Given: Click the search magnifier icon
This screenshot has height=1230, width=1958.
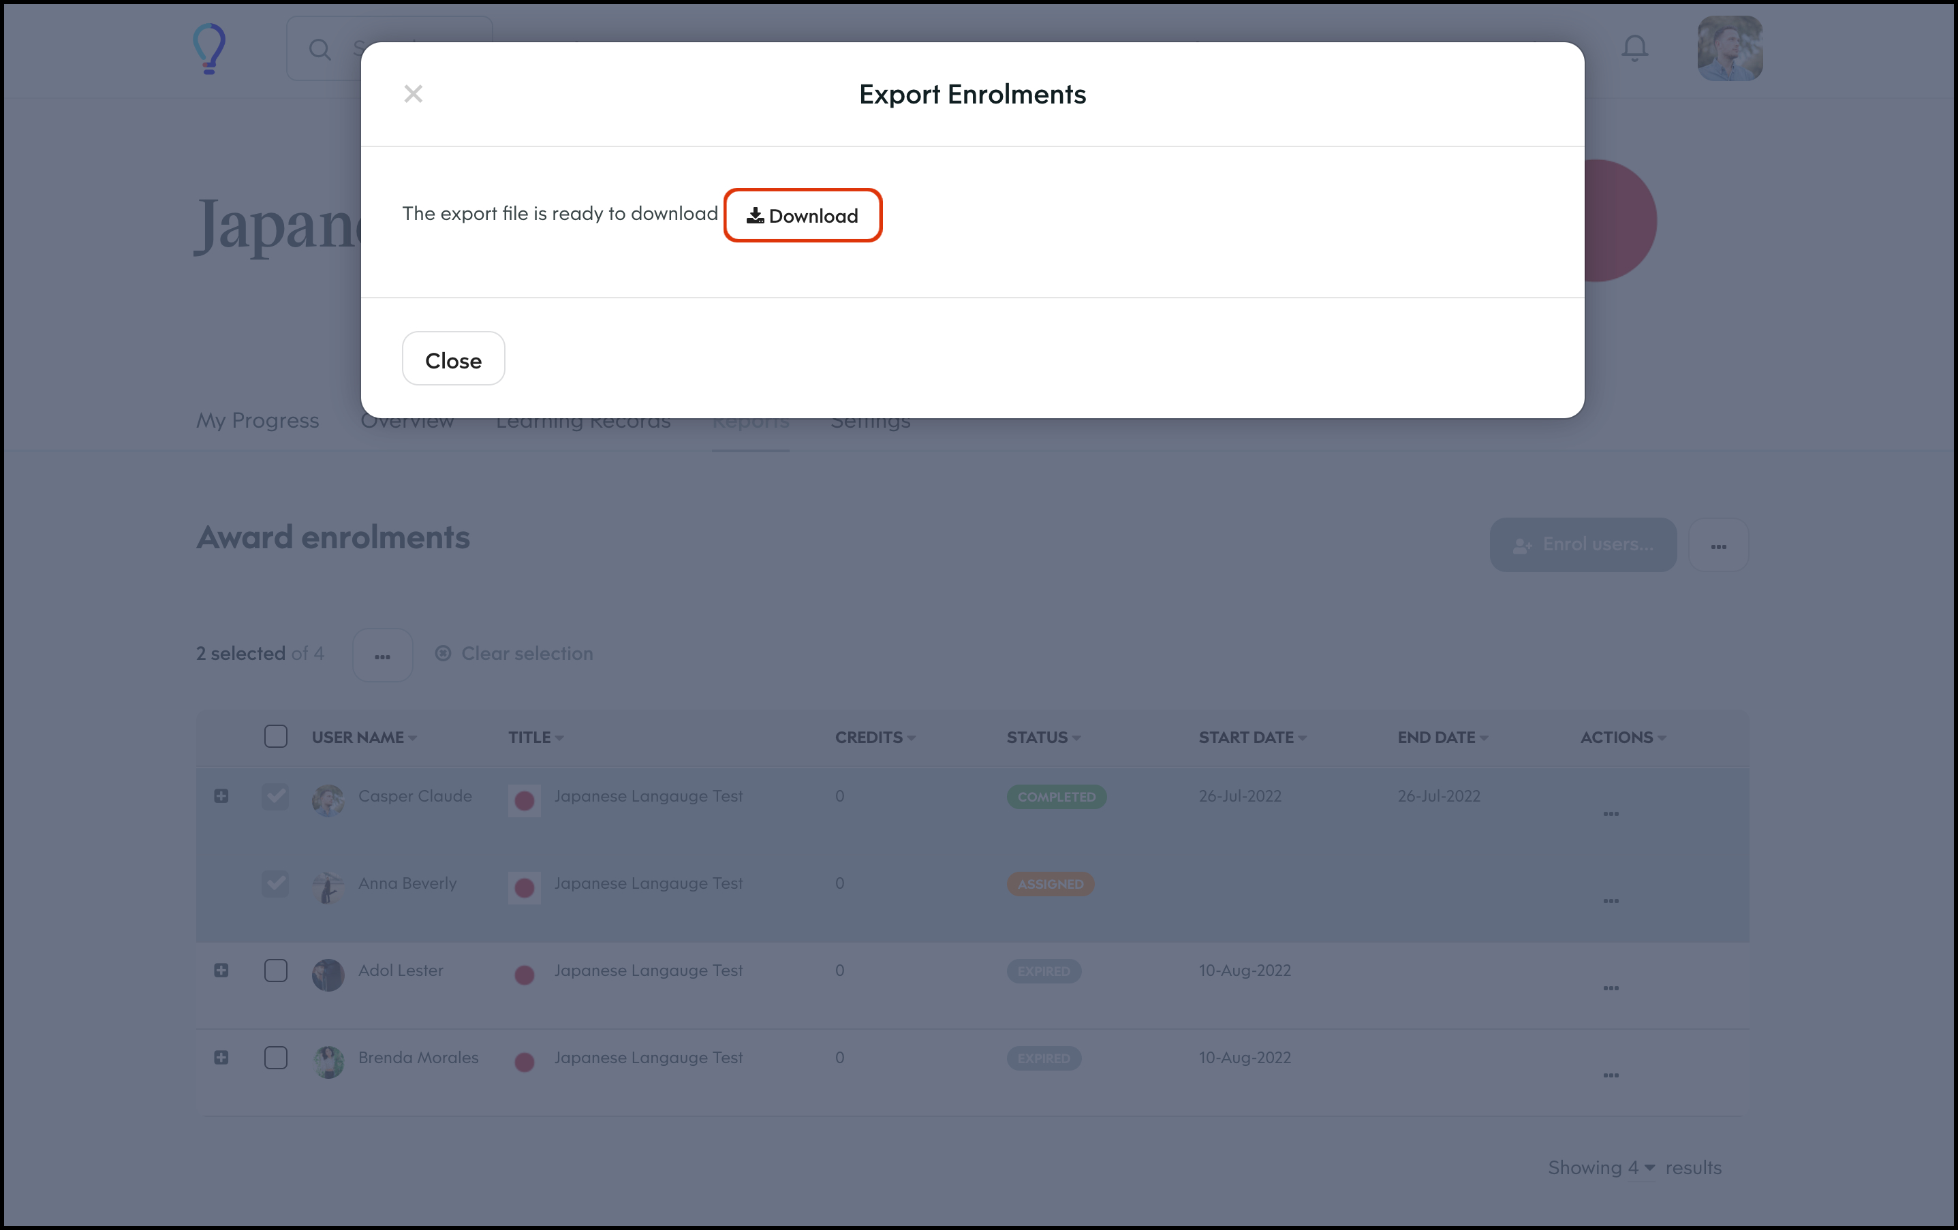Looking at the screenshot, I should pos(320,50).
